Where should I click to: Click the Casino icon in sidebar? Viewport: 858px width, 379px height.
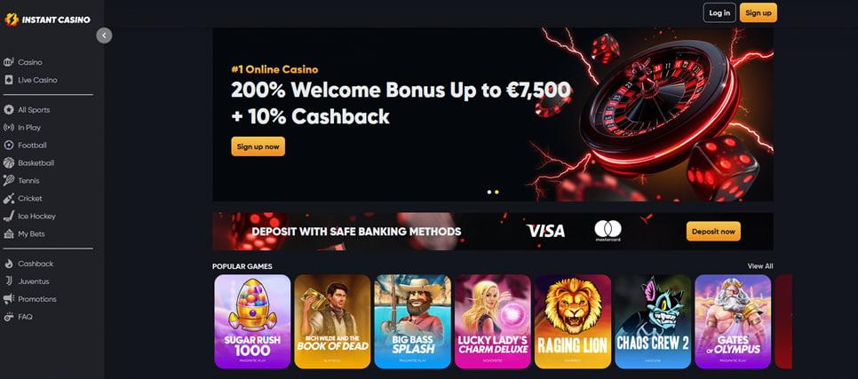[x=8, y=62]
